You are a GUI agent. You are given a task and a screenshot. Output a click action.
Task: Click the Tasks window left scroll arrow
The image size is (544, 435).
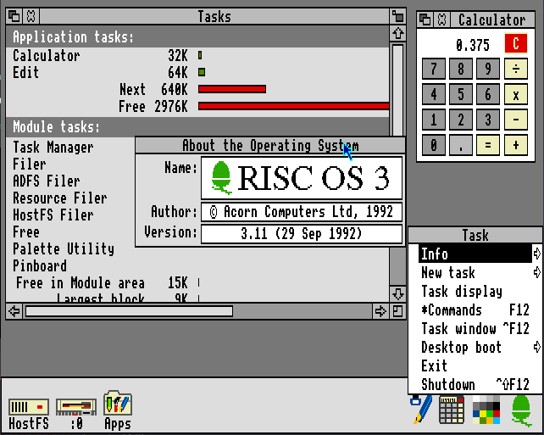[x=14, y=311]
